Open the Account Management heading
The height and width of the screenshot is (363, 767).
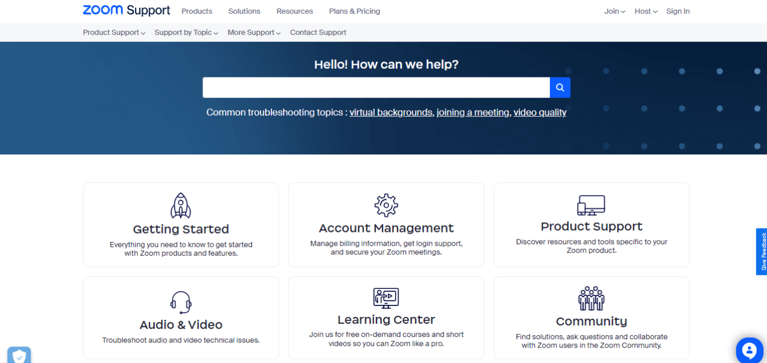[386, 228]
